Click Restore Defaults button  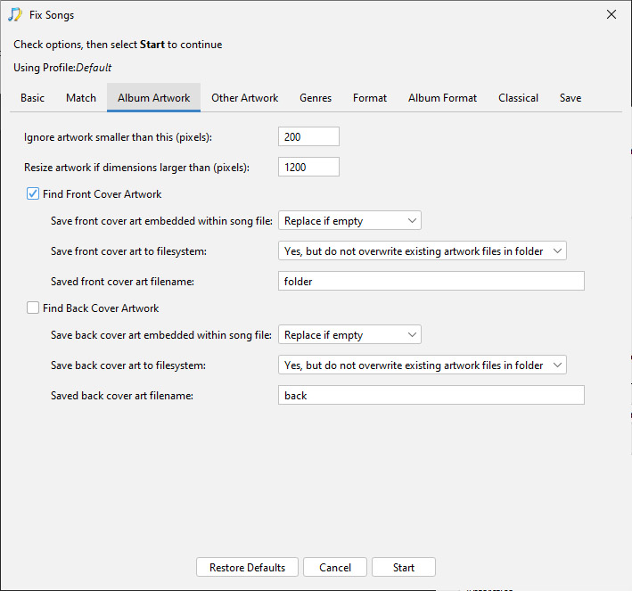click(247, 567)
